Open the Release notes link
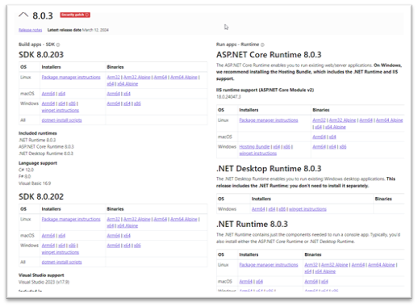The height and width of the screenshot is (307, 418). (x=30, y=30)
